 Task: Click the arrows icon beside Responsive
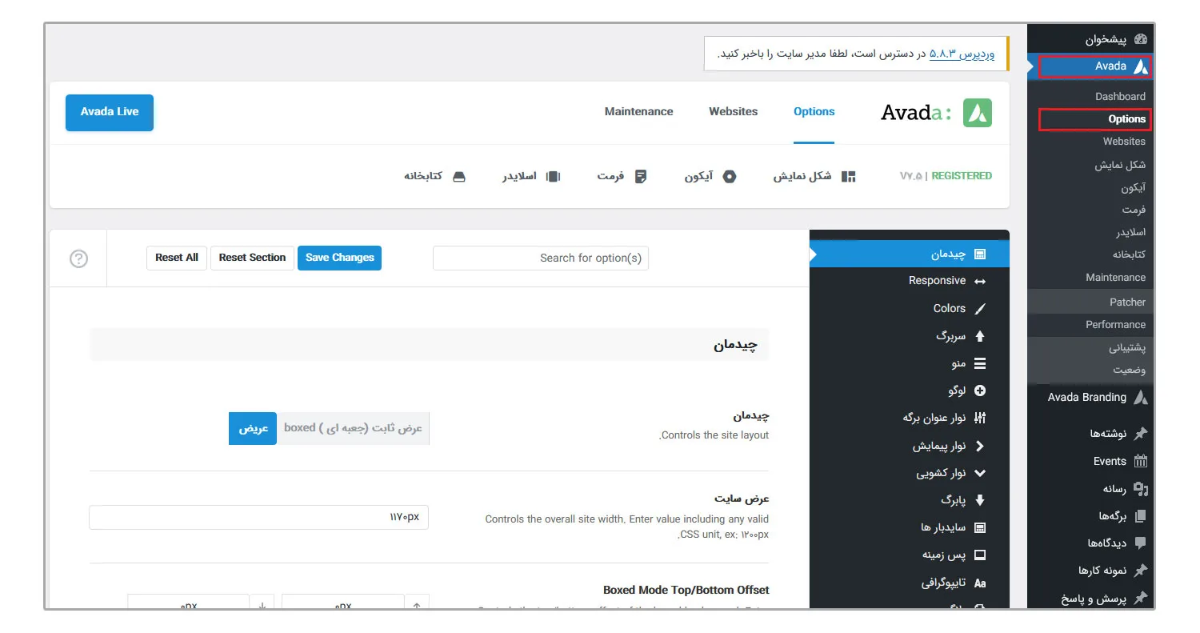pyautogui.click(x=980, y=282)
